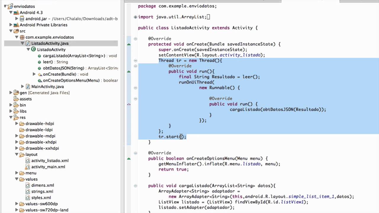Collapse the layout folder
This screenshot has height=213, width=379.
[17, 154]
